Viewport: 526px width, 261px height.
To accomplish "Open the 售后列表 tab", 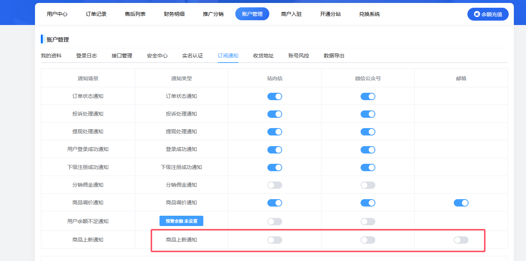I will [135, 14].
